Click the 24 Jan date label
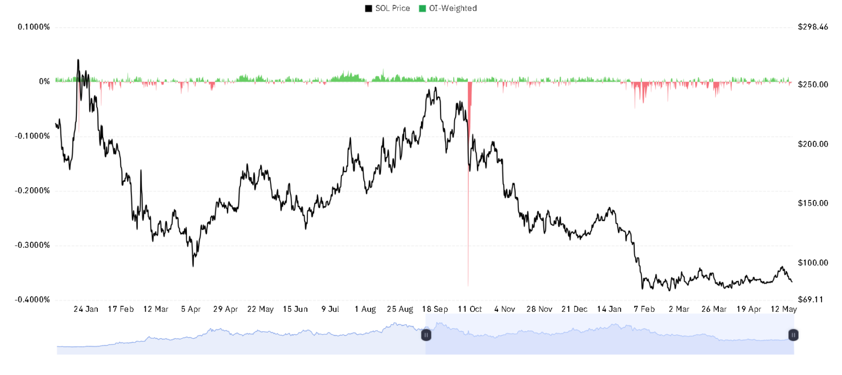 coord(86,309)
